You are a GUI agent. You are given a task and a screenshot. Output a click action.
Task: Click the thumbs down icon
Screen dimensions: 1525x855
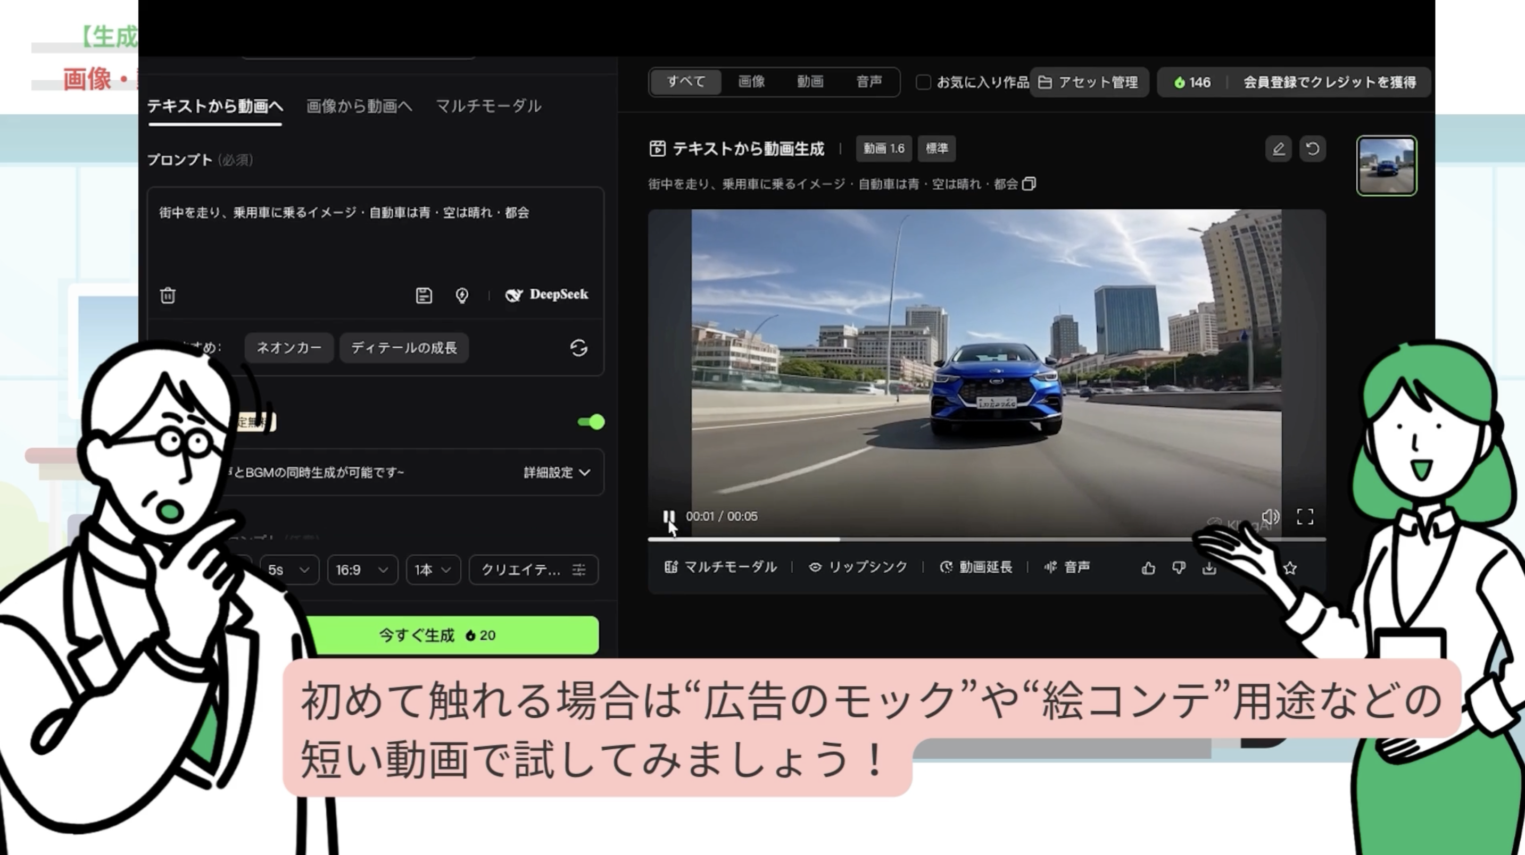[1178, 568]
